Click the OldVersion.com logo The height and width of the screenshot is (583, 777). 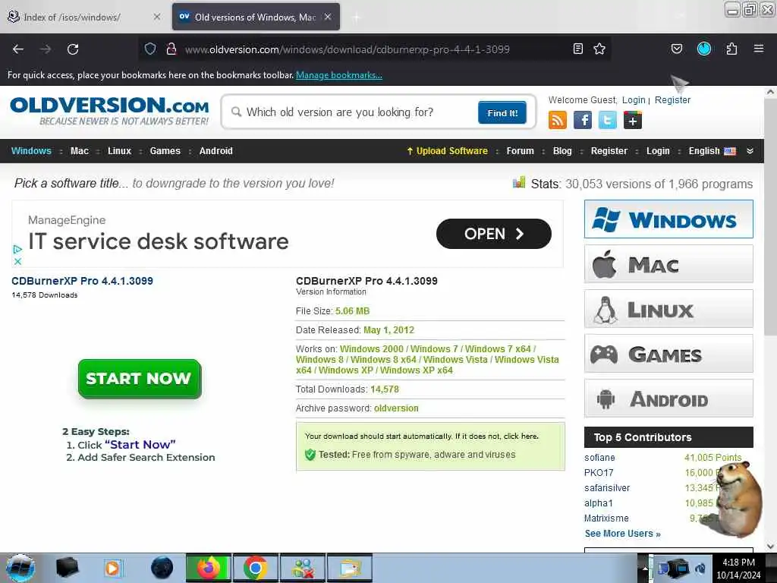click(x=109, y=111)
